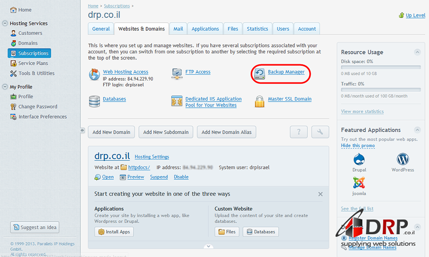
Task: Collapse the Featured Applications panel
Action: click(x=416, y=130)
